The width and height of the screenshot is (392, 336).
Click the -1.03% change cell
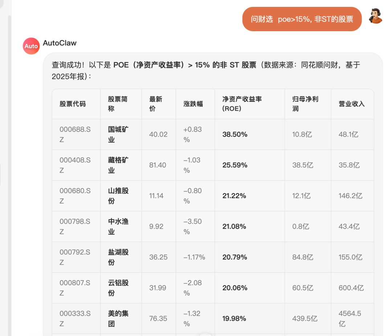192,165
